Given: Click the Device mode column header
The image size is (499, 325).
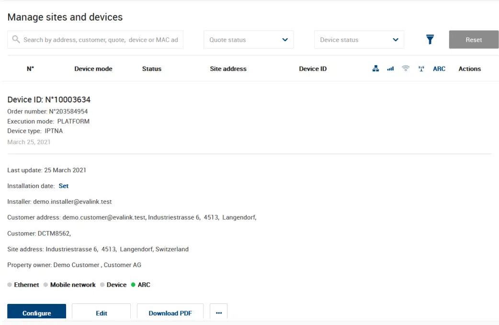Looking at the screenshot, I should [x=93, y=68].
